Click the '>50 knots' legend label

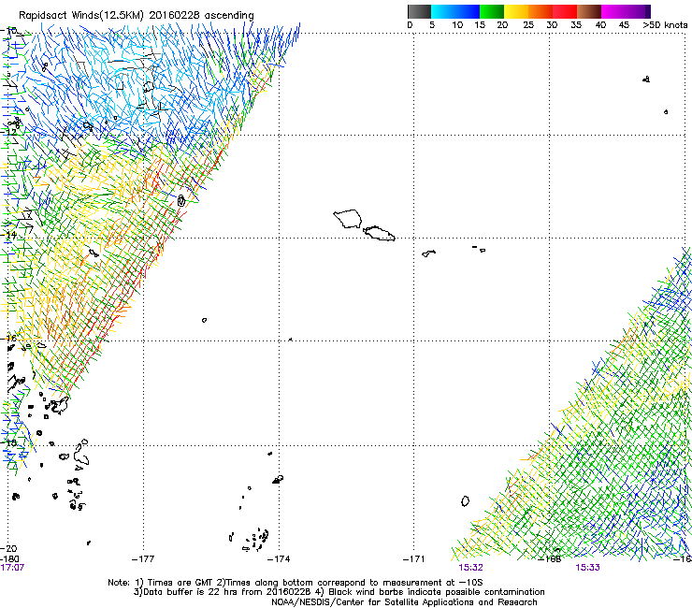click(665, 25)
